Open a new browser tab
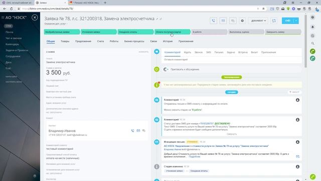 [x=105, y=3]
